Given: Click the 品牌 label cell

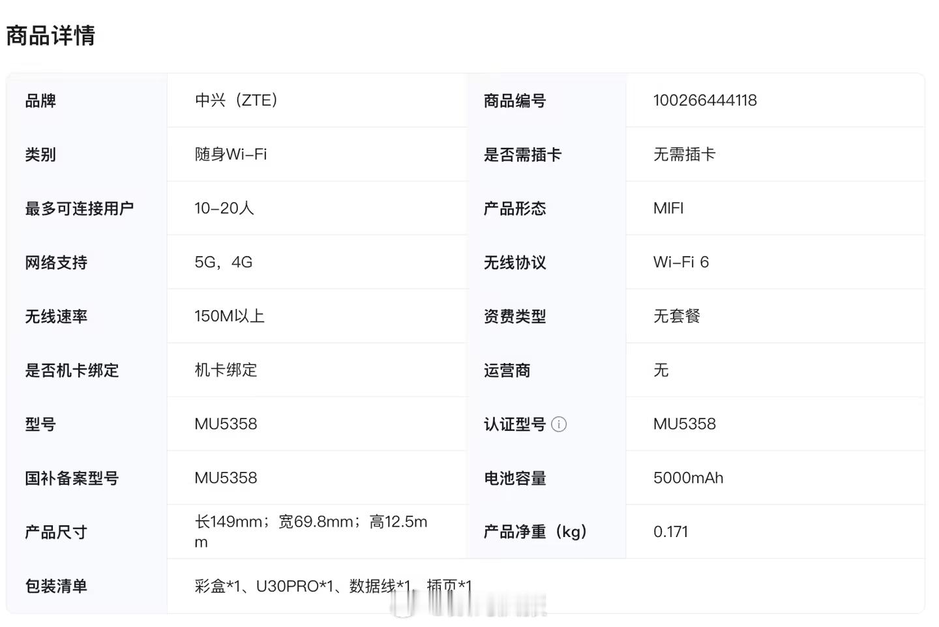Looking at the screenshot, I should [40, 101].
